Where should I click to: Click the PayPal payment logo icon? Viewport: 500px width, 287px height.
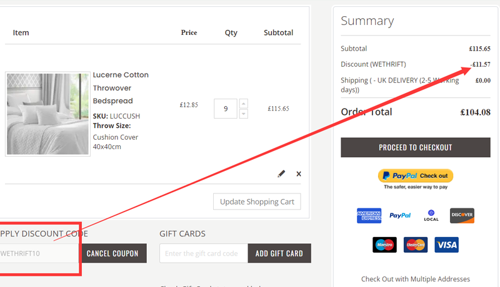(x=400, y=216)
